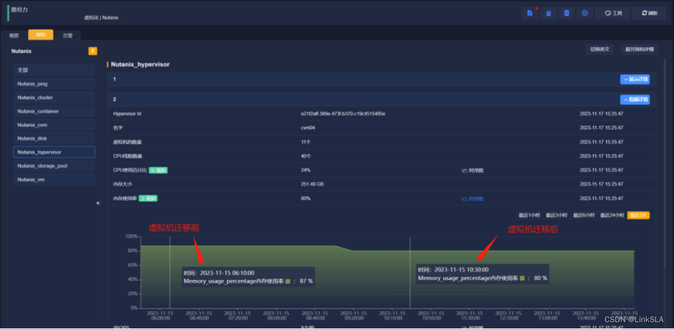674x329 pixels.
Task: Open the 时序图 chart link for CPU usage
Action: click(472, 170)
